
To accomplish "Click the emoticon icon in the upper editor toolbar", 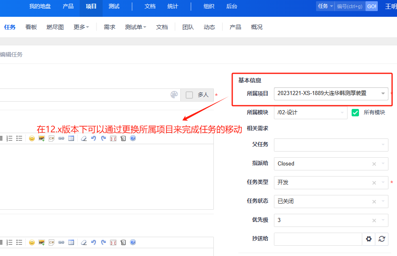I will point(32,138).
